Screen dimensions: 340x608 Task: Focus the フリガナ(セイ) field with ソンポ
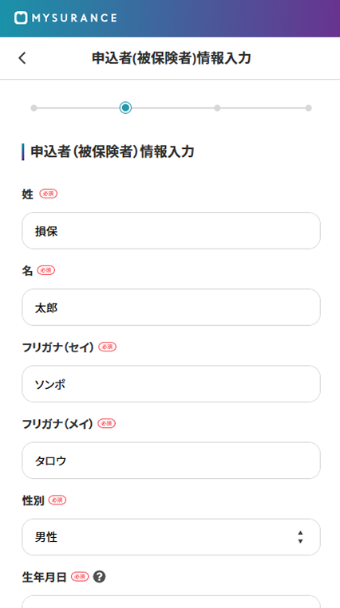click(x=171, y=384)
